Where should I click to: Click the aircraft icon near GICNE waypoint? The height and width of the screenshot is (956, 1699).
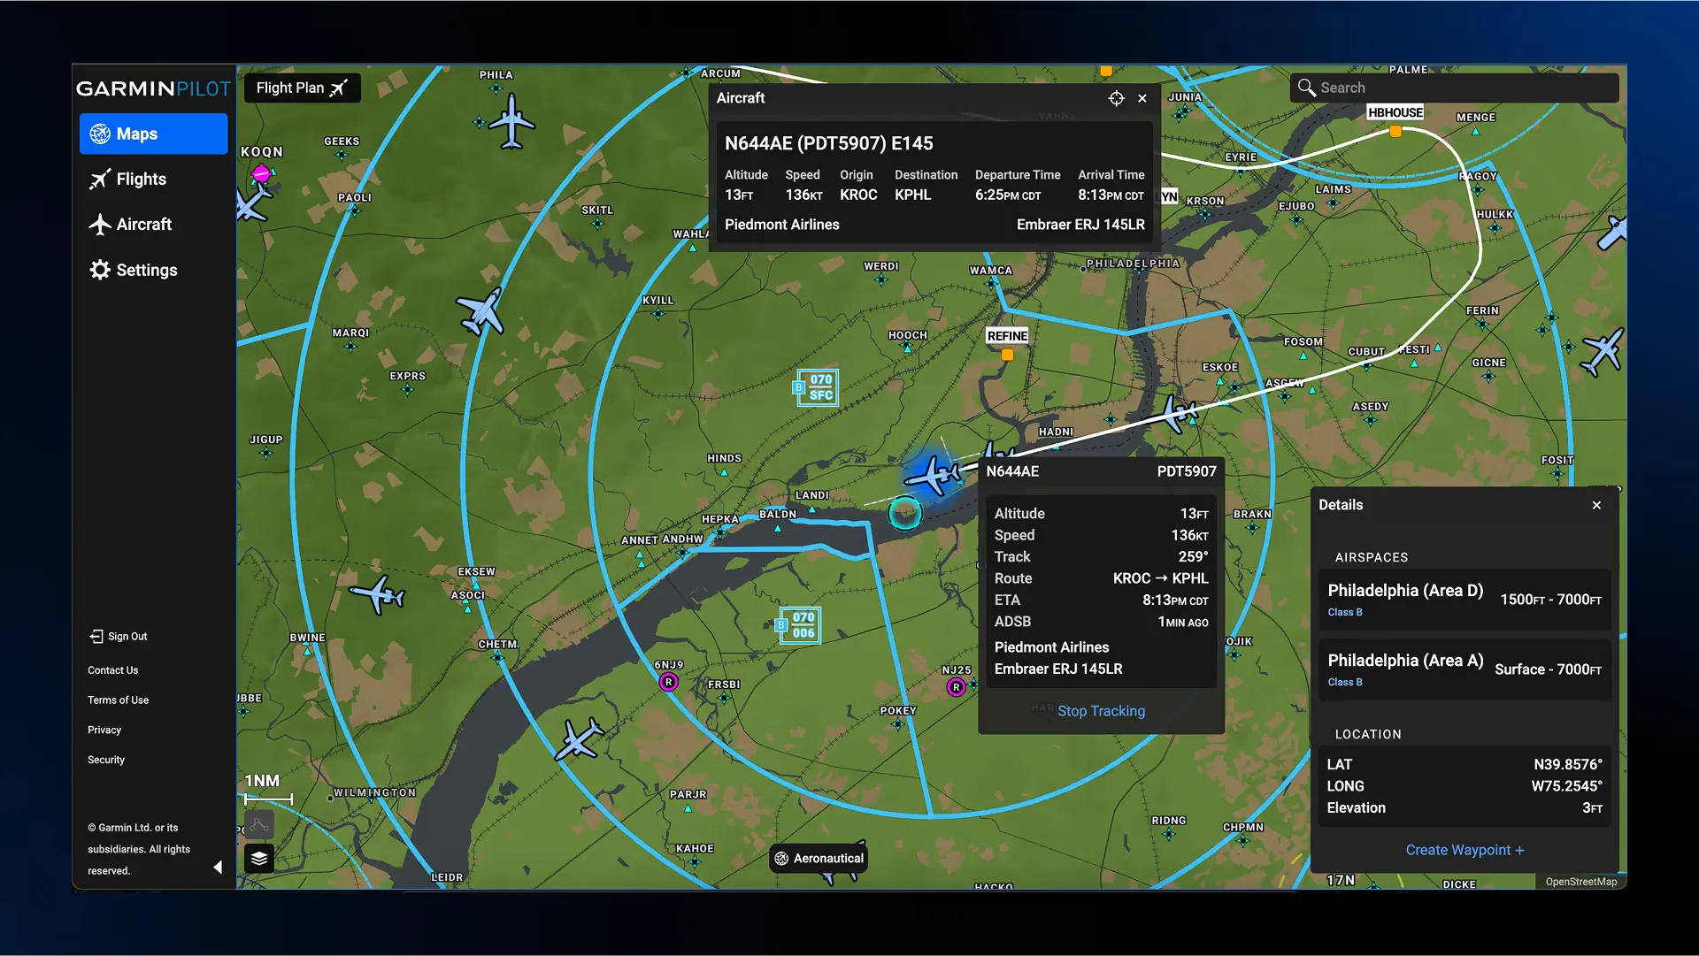click(1603, 351)
